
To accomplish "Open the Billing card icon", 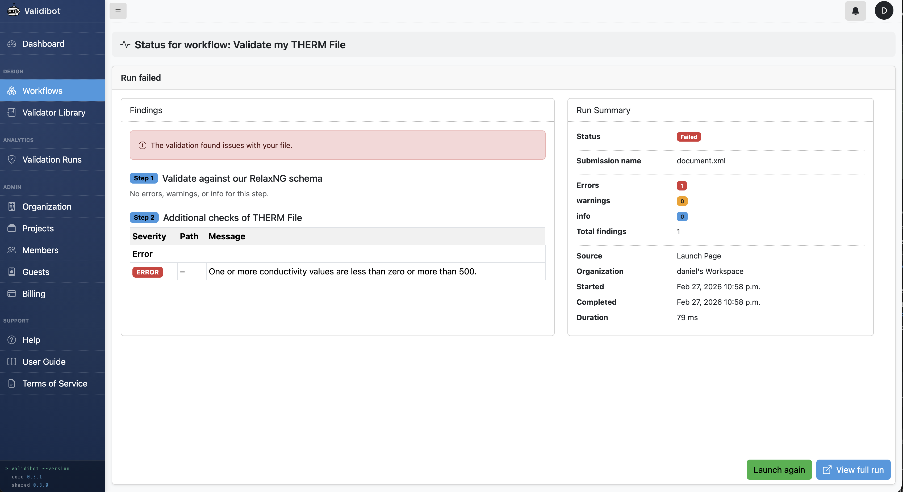I will click(12, 294).
